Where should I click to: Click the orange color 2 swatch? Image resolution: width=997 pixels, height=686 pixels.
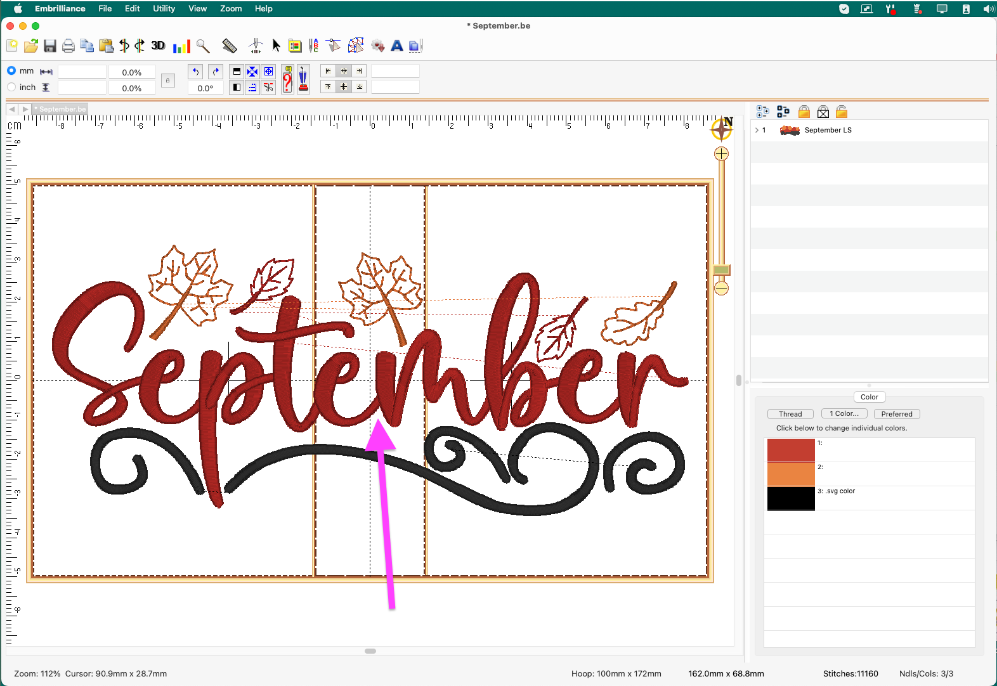pyautogui.click(x=790, y=474)
